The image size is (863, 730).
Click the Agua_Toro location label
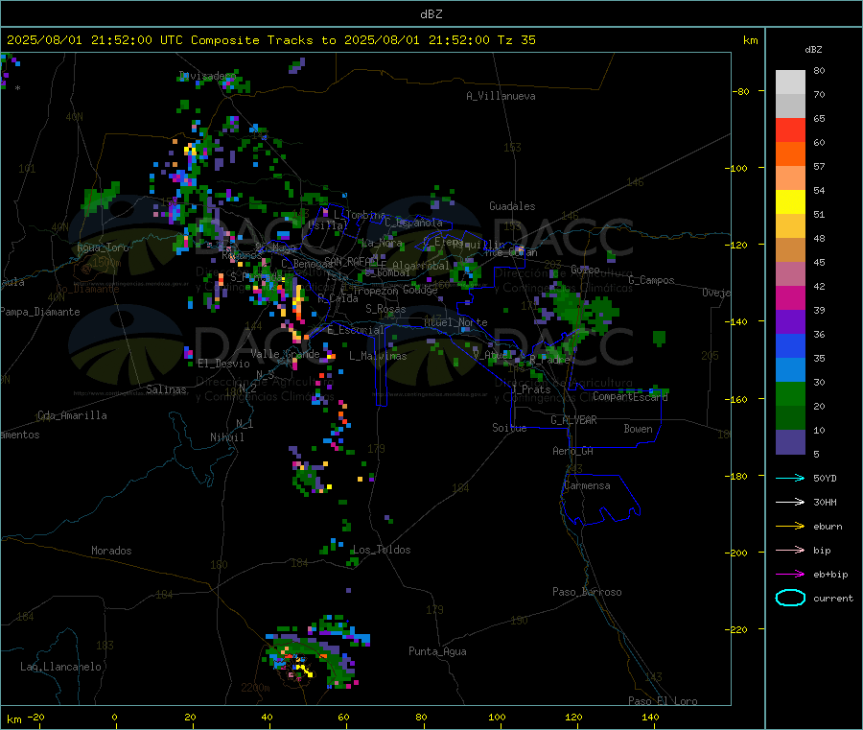pyautogui.click(x=103, y=247)
